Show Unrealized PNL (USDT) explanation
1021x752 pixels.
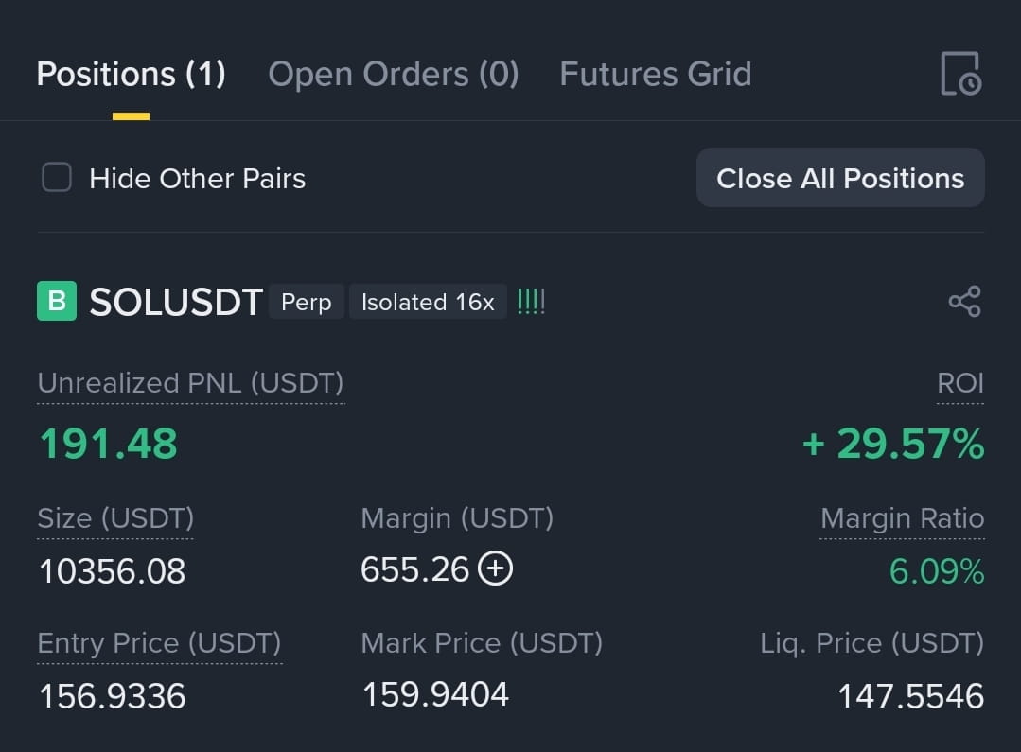click(x=190, y=383)
